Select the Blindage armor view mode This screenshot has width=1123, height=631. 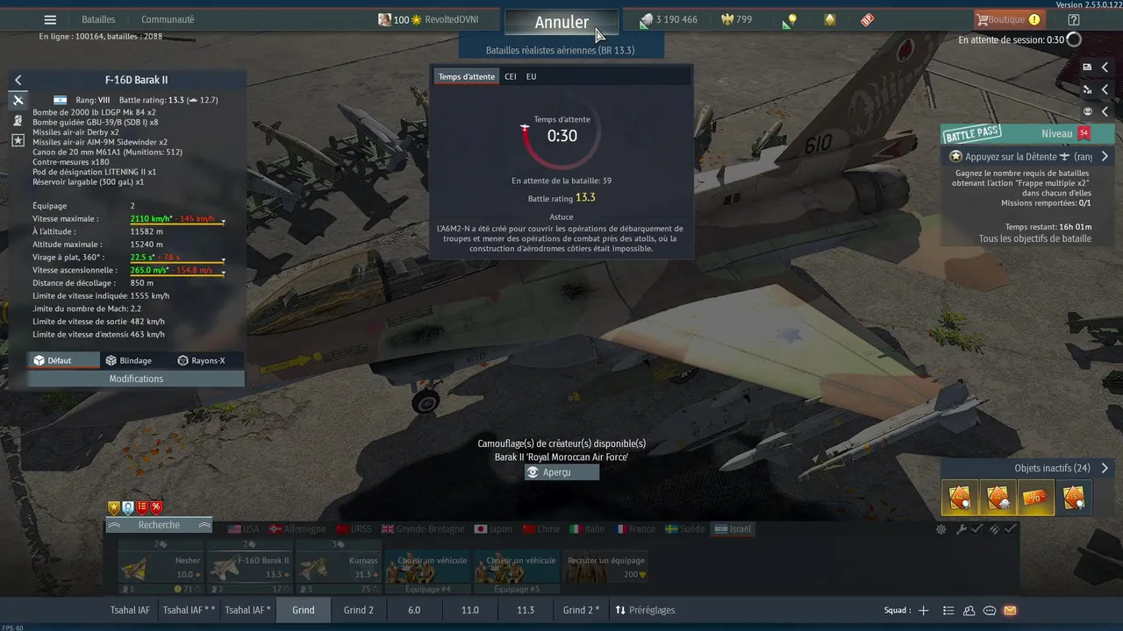tap(128, 360)
